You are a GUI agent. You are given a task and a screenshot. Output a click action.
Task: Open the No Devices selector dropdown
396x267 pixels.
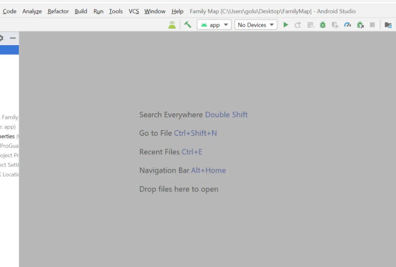pyautogui.click(x=256, y=25)
